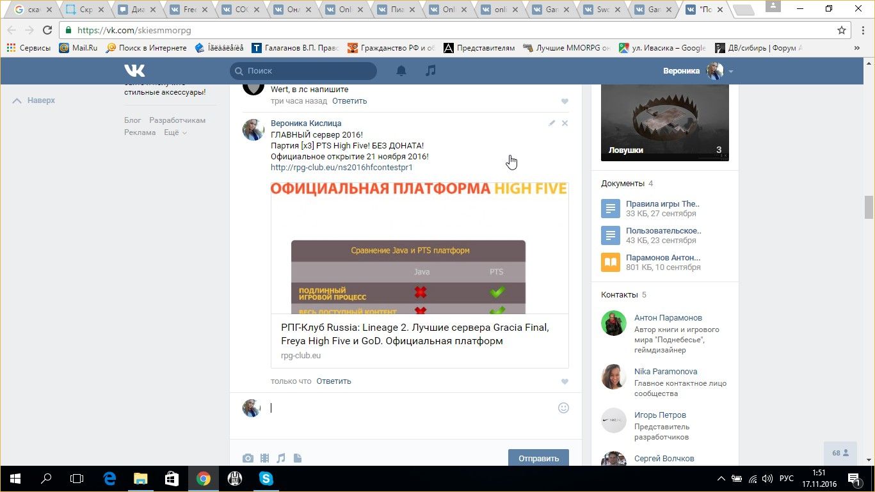Open File Explorer from the taskbar
875x492 pixels.
pos(140,479)
